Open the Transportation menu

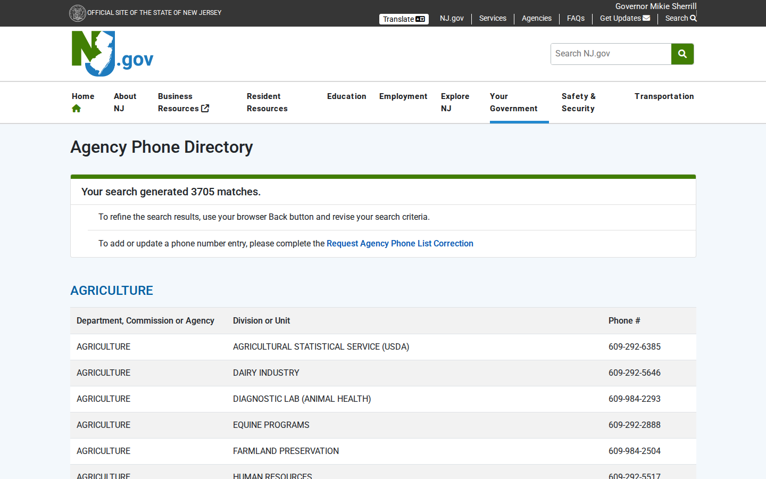[664, 96]
